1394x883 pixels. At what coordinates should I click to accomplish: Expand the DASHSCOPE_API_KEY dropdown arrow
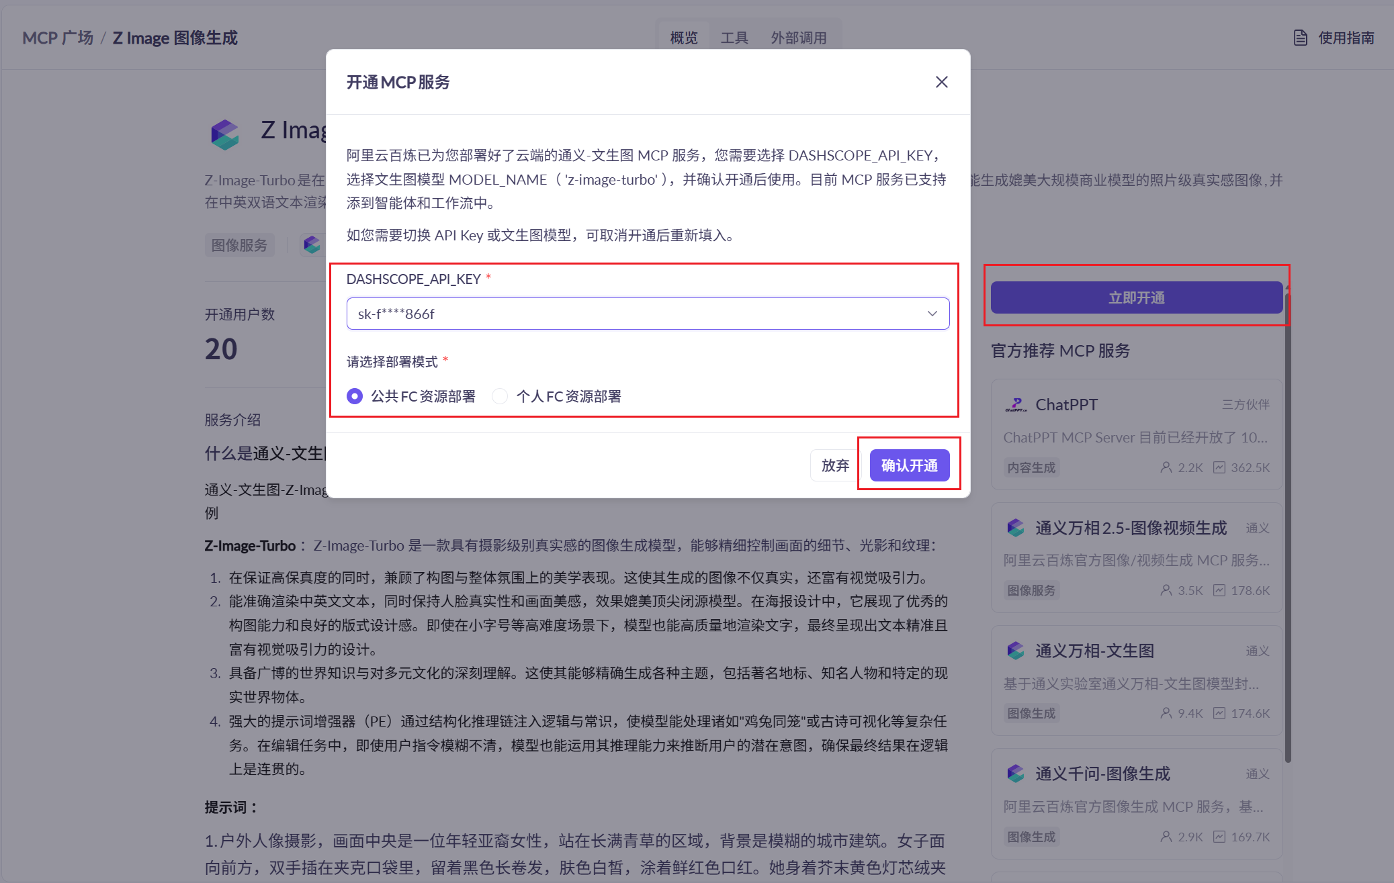click(932, 314)
